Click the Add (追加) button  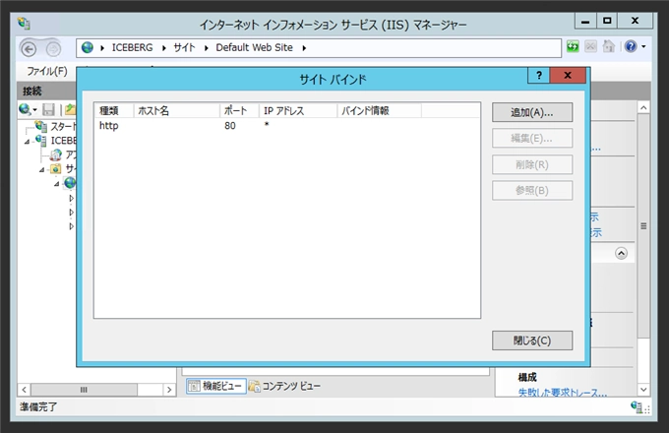(x=532, y=112)
